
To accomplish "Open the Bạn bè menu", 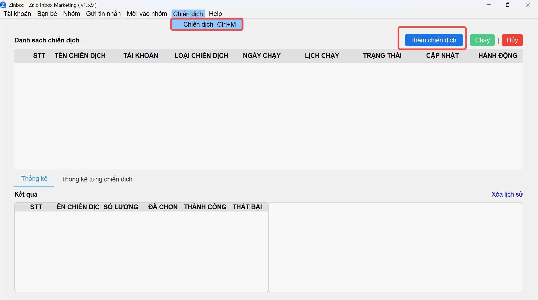I will click(47, 14).
